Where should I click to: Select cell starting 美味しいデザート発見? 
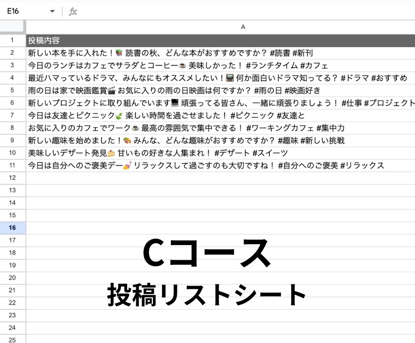221,153
